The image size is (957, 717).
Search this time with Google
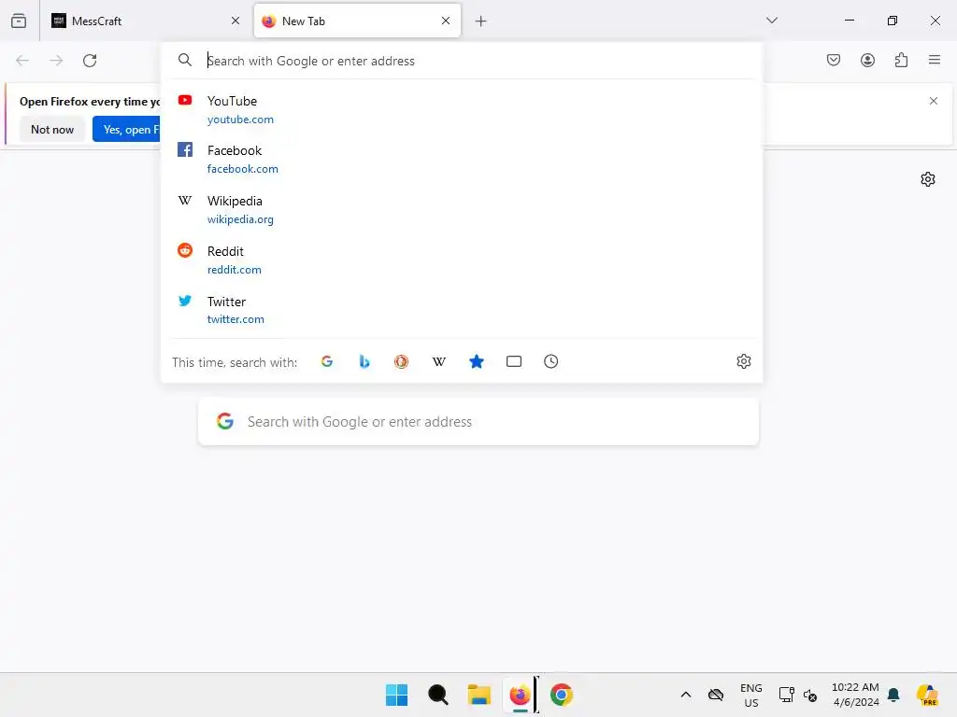[327, 361]
